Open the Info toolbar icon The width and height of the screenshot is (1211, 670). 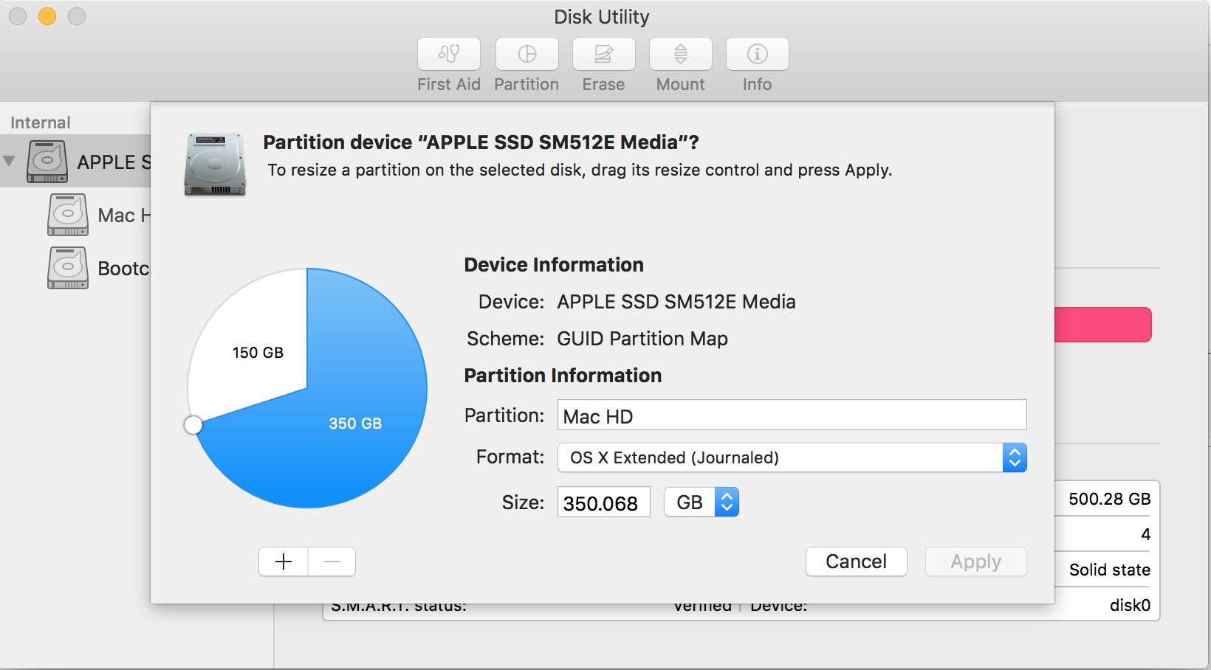[x=757, y=55]
